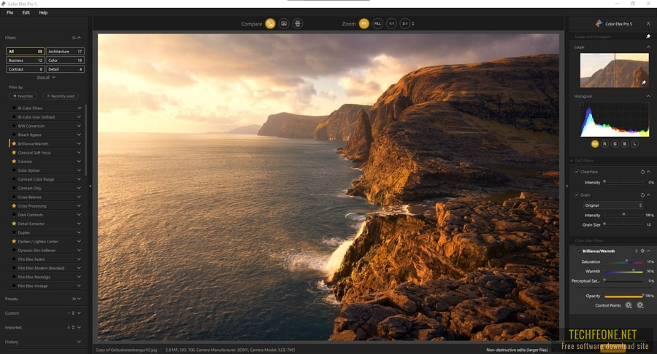Toggle the Brilliance/Warmth filter checkbox
The height and width of the screenshot is (354, 657).
click(579, 251)
